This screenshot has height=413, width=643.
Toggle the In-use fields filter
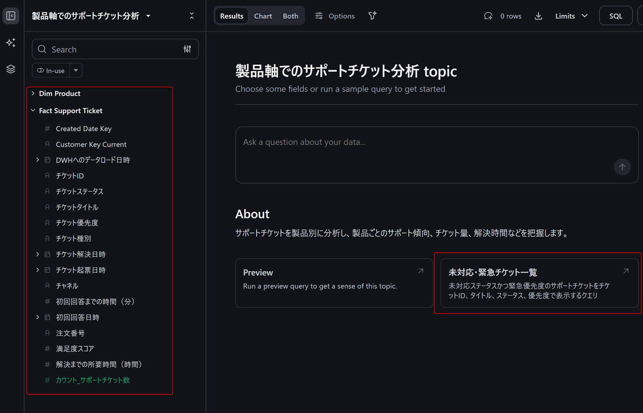pyautogui.click(x=51, y=71)
